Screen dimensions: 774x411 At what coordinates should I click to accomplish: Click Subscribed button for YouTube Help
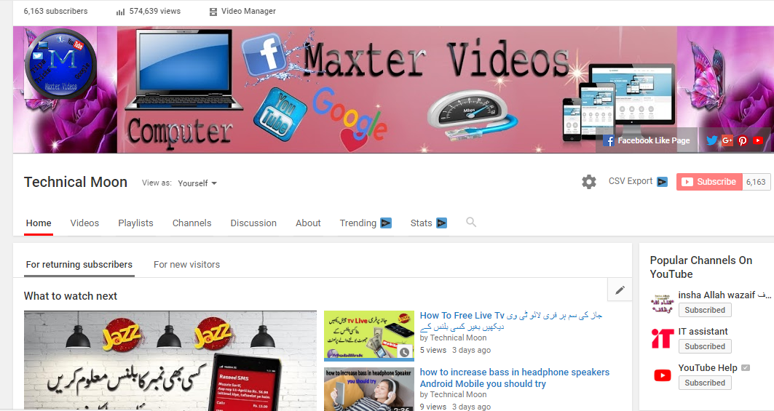[704, 383]
